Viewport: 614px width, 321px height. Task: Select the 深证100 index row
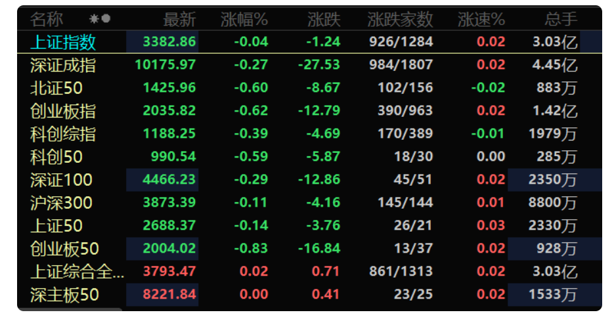click(x=309, y=180)
